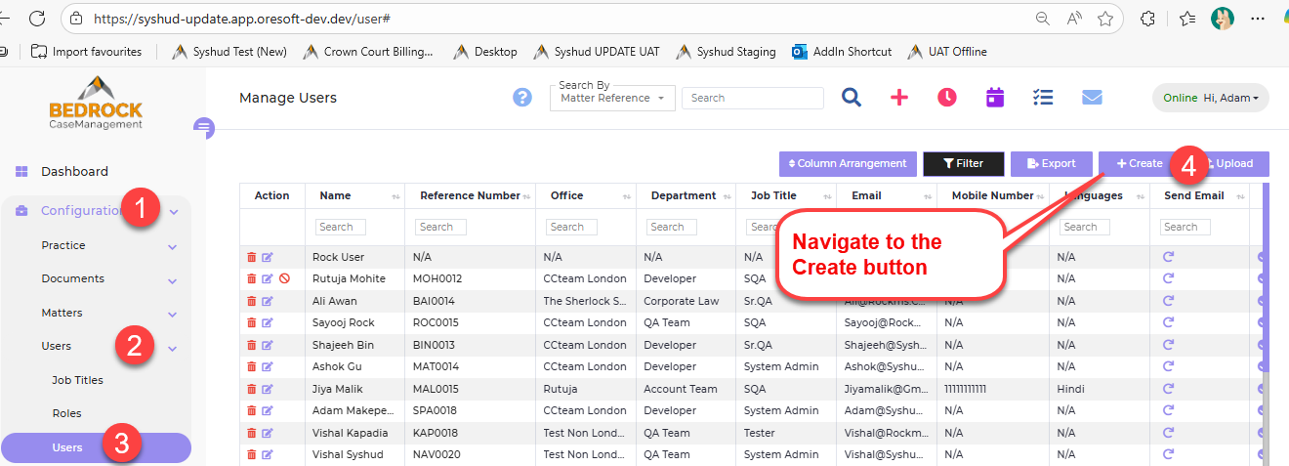Image resolution: width=1289 pixels, height=466 pixels.
Task: Collapse the Configuration section chevron
Action: 173,211
